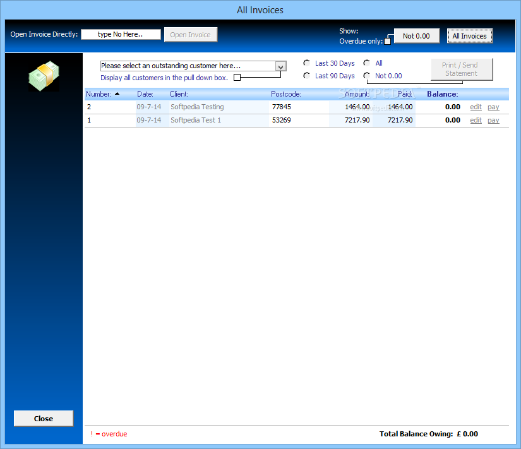The width and height of the screenshot is (521, 449).
Task: Click Last 30 Days label text
Action: (335, 63)
